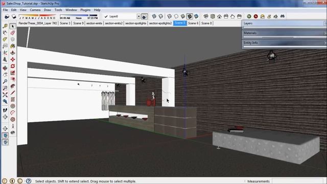
Task: Open Shadow Settings dialog icon
Action: (x=7, y=16)
